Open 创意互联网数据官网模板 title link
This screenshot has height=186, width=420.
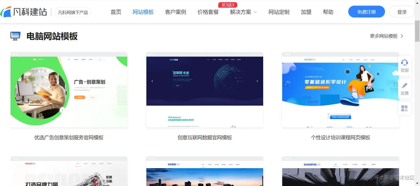point(205,137)
